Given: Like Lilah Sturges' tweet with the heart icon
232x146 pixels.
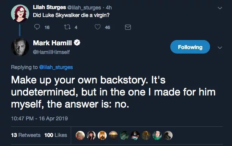Looking at the screenshot, I should [x=98, y=27].
